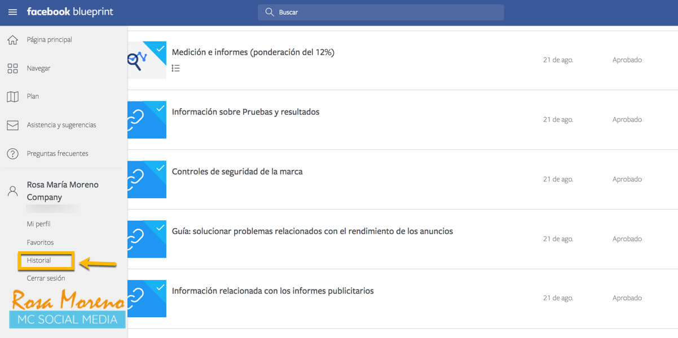Click the profile icon beside Rosa María Moreno
Image resolution: width=678 pixels, height=338 pixels.
pos(12,191)
